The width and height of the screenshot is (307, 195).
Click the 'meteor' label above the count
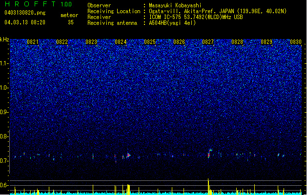click(69, 15)
